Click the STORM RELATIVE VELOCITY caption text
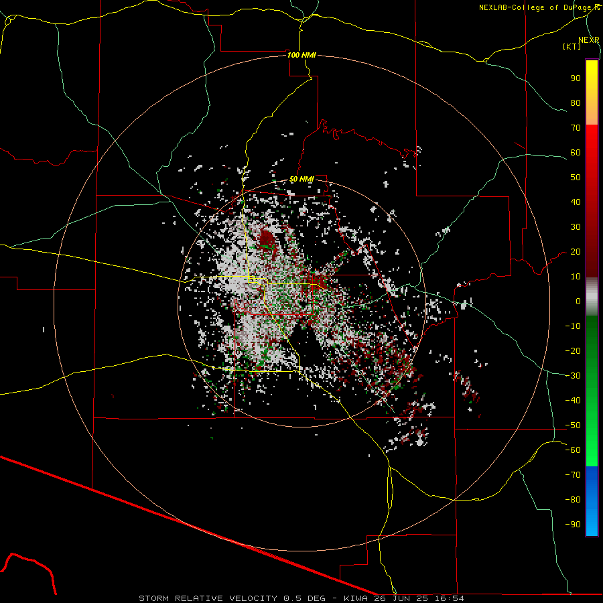This screenshot has height=603, width=603. pos(208,598)
